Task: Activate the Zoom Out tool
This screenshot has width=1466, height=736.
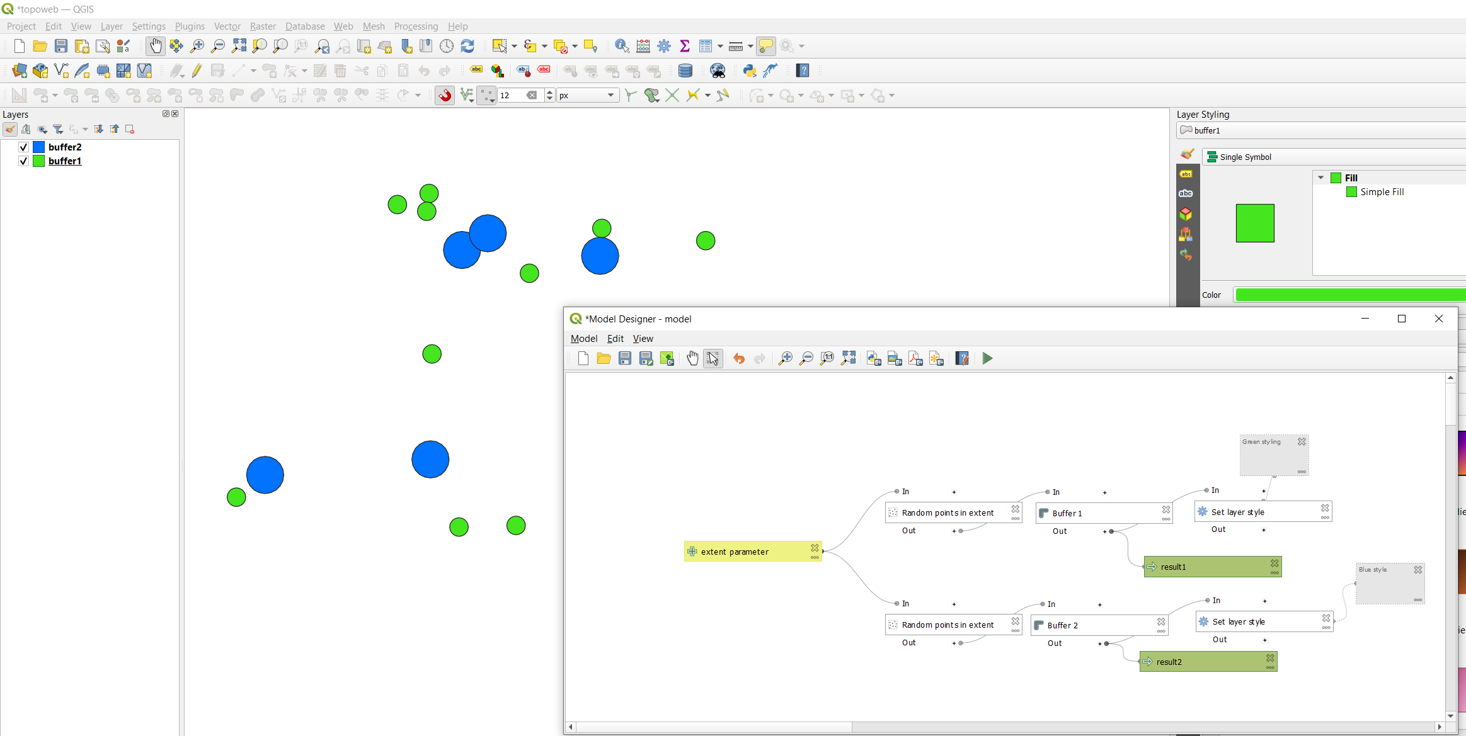Action: 217,46
